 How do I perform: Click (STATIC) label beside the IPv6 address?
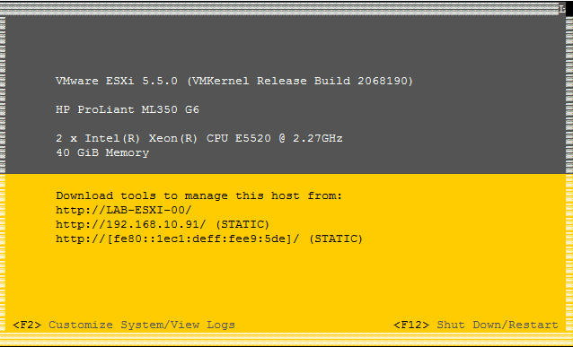(x=336, y=239)
